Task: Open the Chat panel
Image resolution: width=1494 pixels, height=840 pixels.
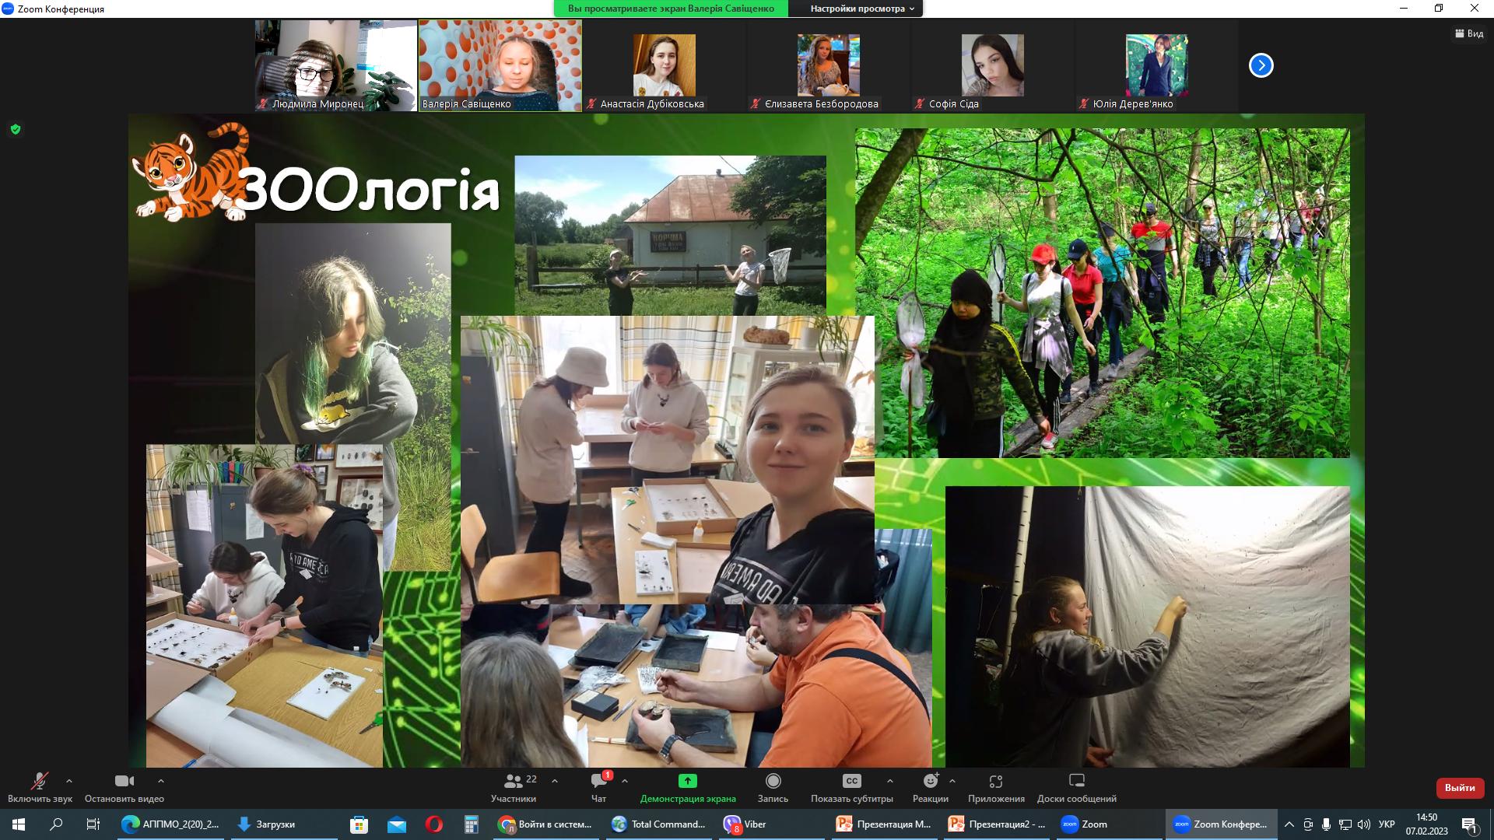Action: pyautogui.click(x=598, y=781)
